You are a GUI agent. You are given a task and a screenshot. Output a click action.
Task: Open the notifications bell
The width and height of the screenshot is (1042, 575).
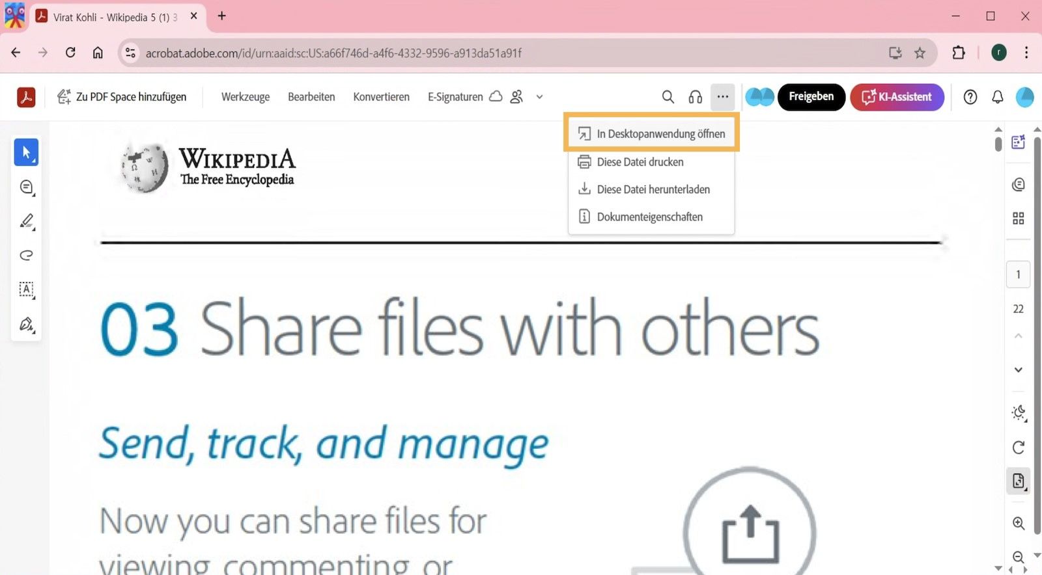(998, 97)
